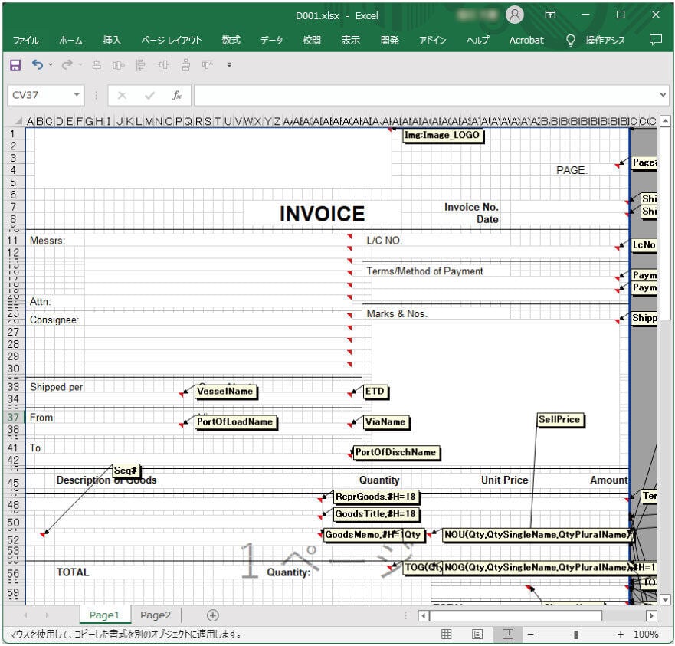Screen dimensions: 675x646
Task: Click the SellPrice comment box
Action: click(x=559, y=419)
